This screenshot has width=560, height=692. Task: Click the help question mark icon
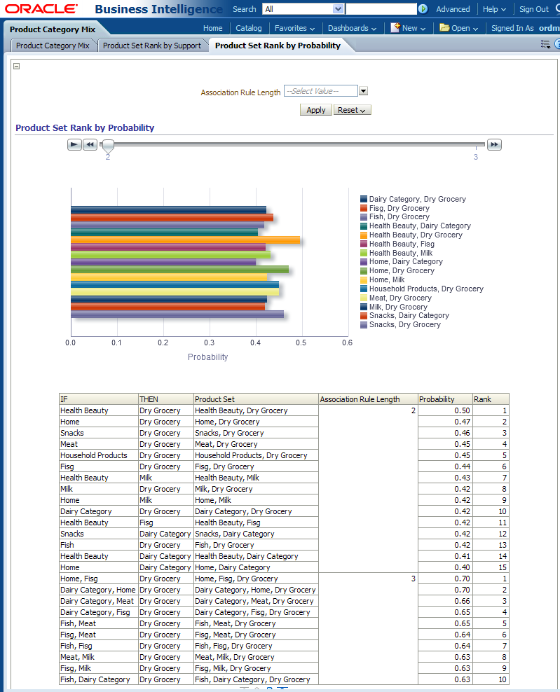click(557, 45)
